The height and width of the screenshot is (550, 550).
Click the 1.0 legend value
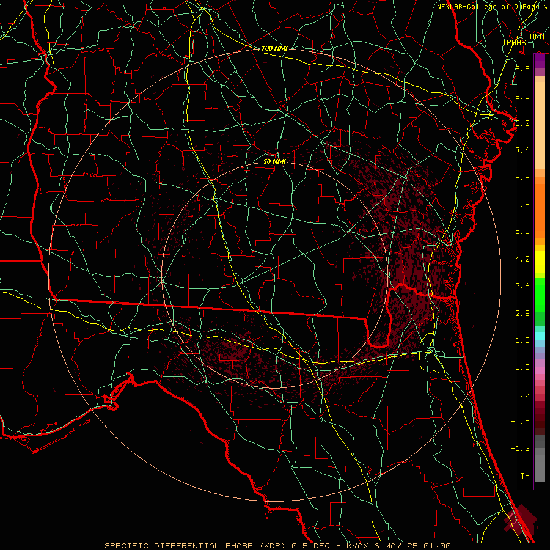[522, 367]
